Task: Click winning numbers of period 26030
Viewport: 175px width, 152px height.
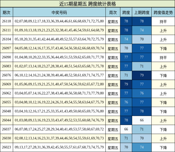Action: [59, 138]
